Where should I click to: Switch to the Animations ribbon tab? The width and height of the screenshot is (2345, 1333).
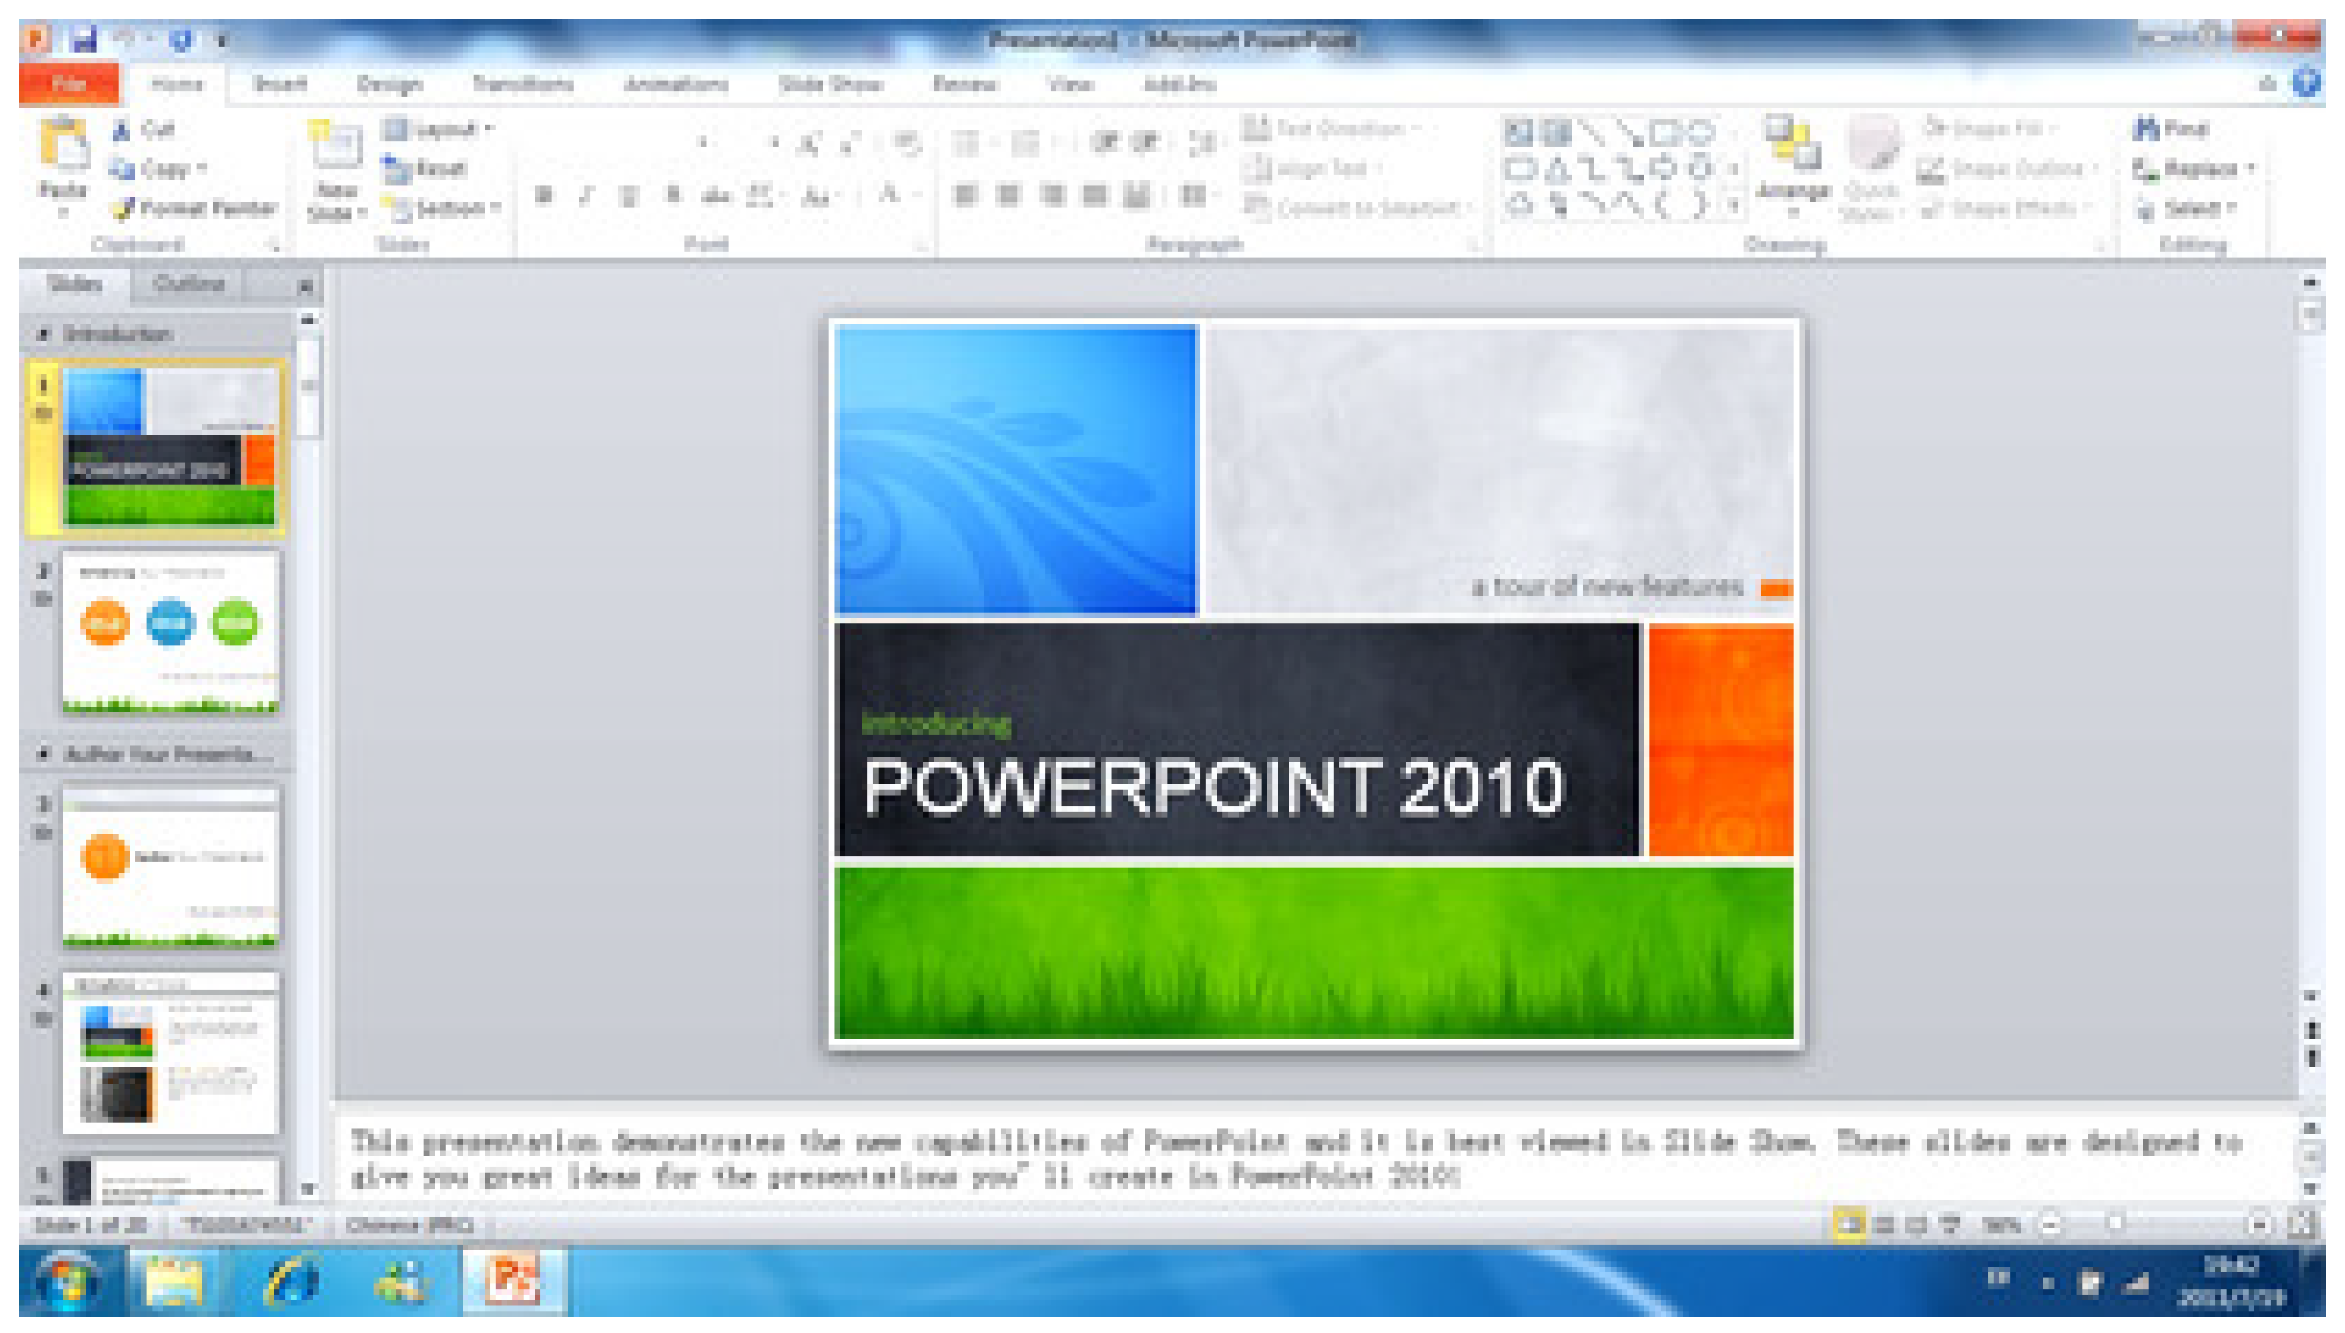[x=676, y=84]
